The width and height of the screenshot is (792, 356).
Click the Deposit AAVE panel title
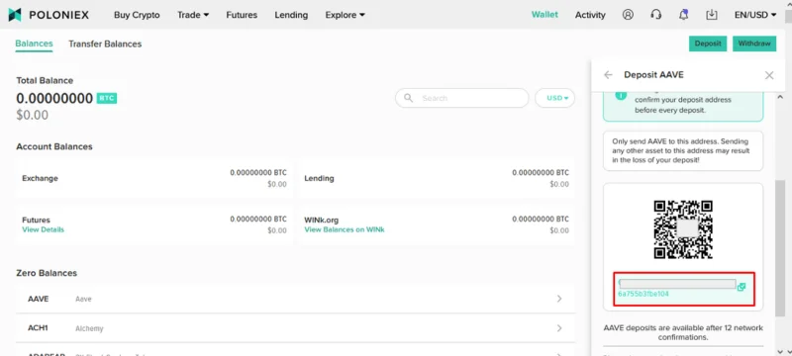point(653,74)
